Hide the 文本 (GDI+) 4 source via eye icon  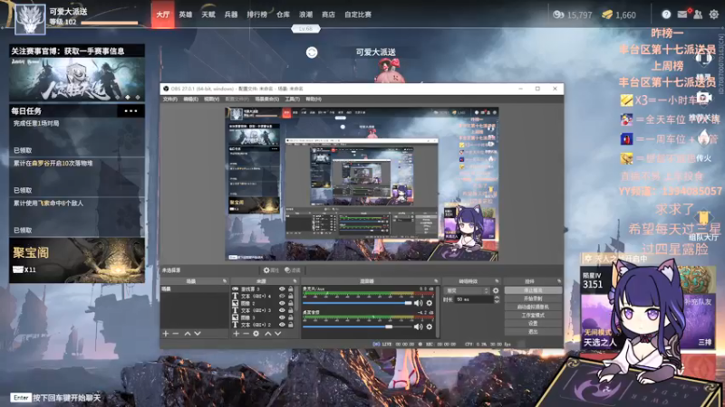point(282,297)
